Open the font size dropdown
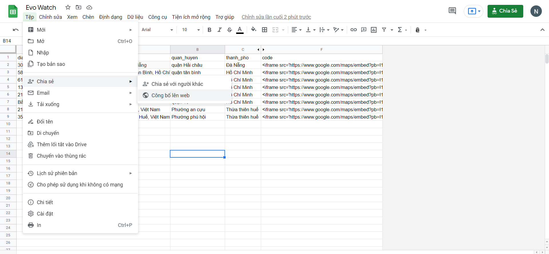The width and height of the screenshot is (549, 254). 191,30
